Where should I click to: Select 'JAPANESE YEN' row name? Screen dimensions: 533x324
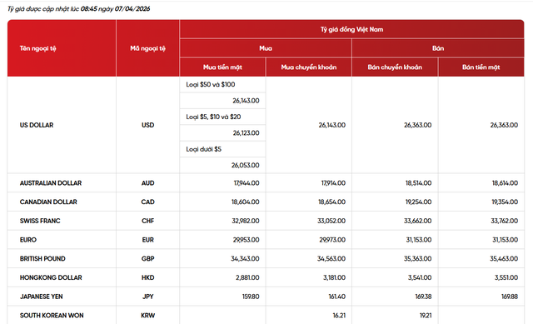41,297
